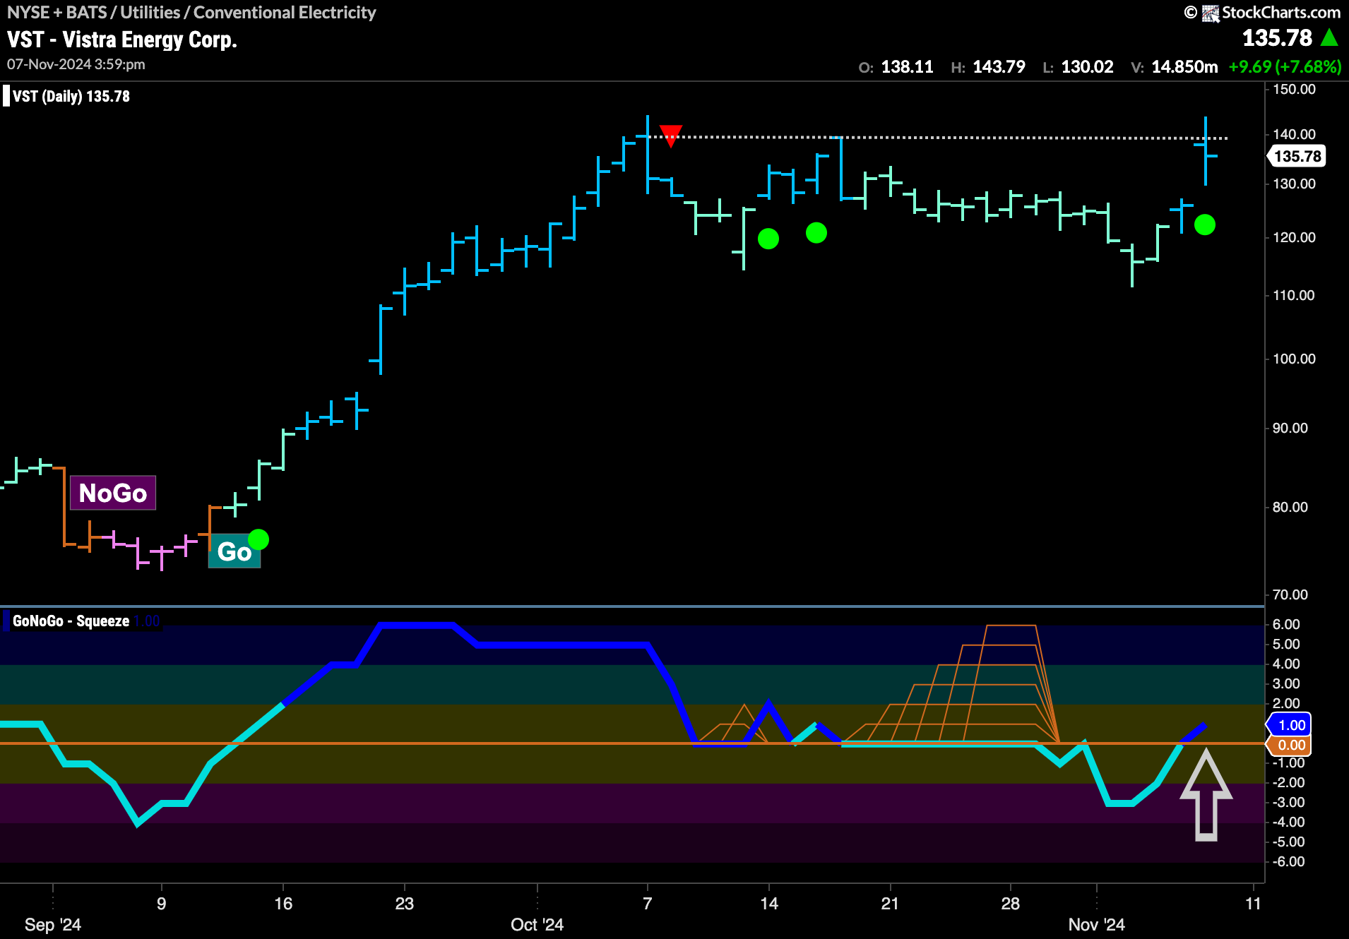Click the 140.00 price axis label
This screenshot has width=1349, height=939.
pos(1294,134)
